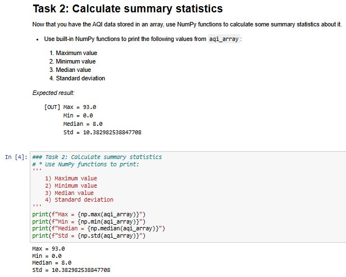Click the 'Now that you have the AQI data' paragraph
This screenshot has height=277, width=346.
187,24
